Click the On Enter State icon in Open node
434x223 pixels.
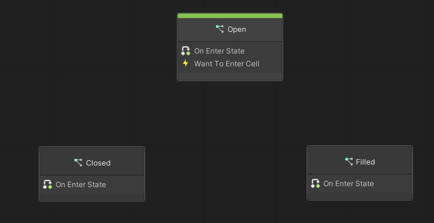(x=185, y=51)
